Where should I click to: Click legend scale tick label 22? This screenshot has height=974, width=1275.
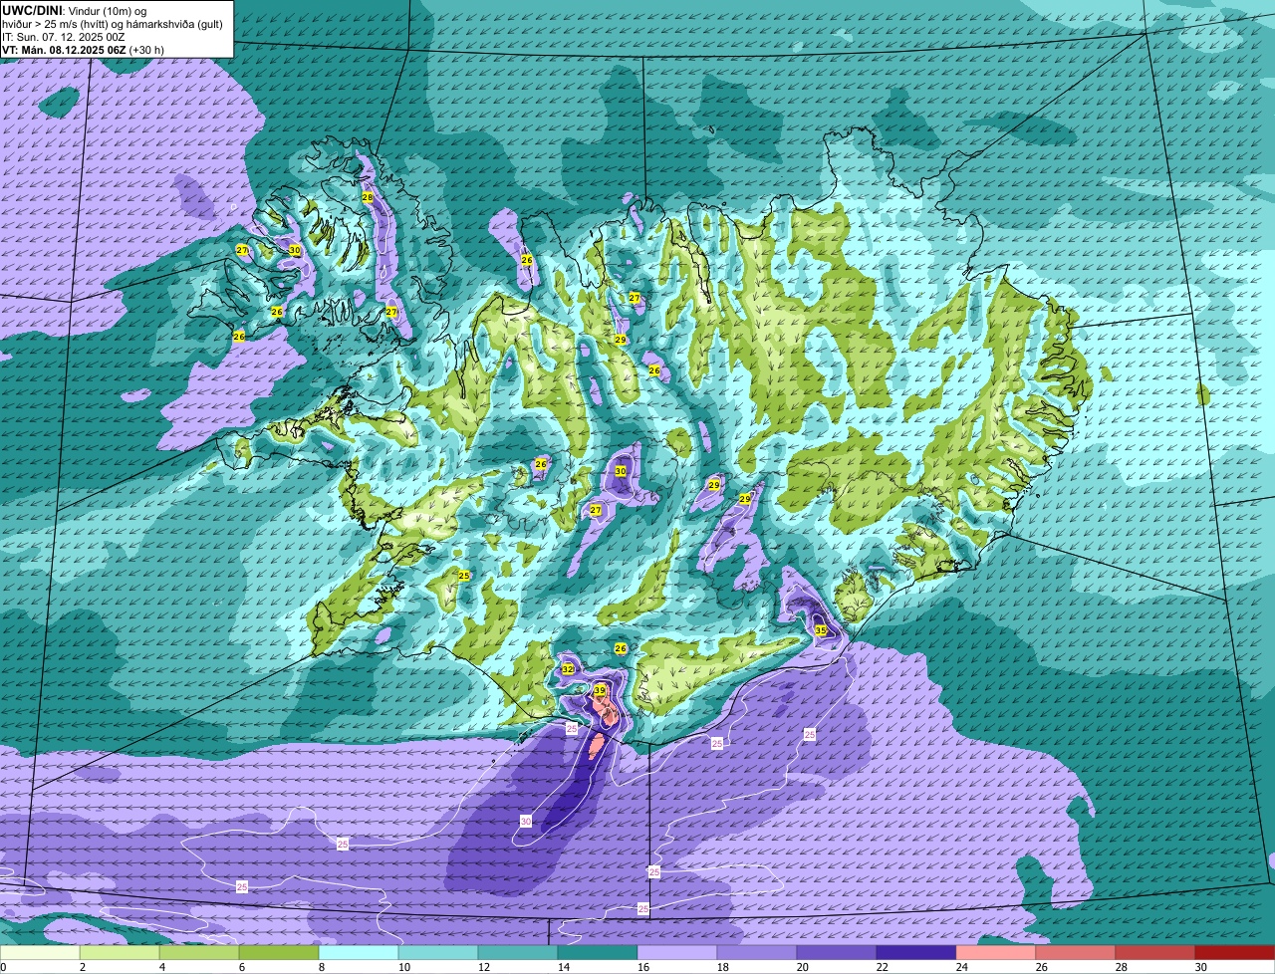click(883, 967)
